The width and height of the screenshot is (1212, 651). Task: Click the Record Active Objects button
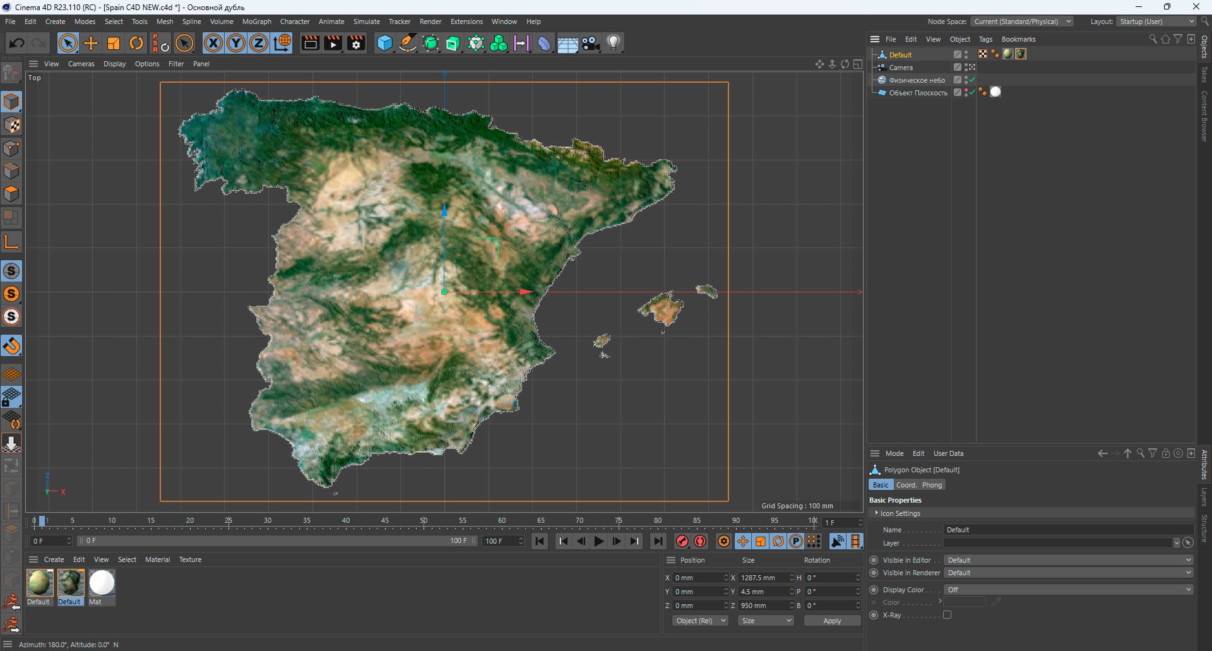[x=682, y=541]
